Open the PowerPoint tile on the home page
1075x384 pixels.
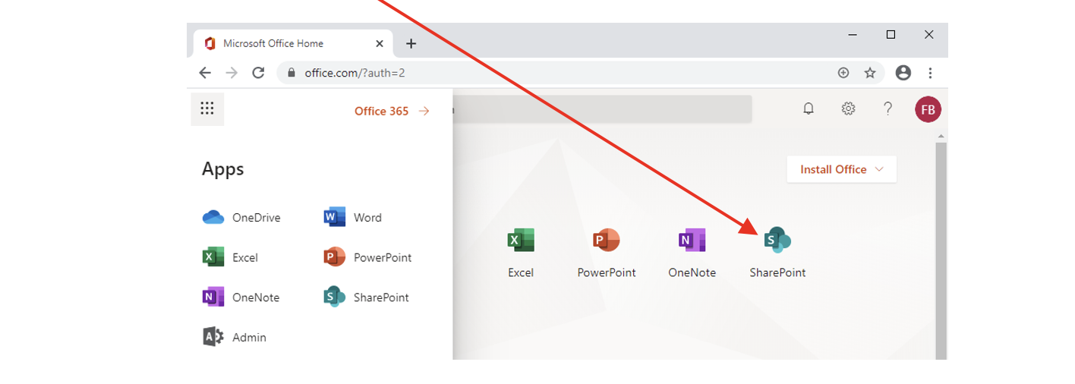[606, 252]
